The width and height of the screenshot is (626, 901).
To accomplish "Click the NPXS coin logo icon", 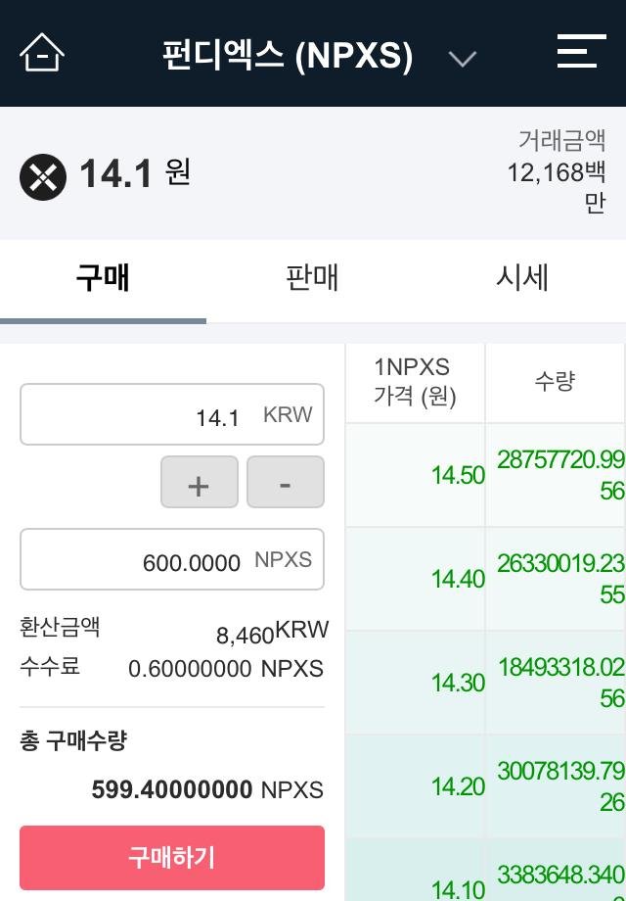I will (43, 177).
